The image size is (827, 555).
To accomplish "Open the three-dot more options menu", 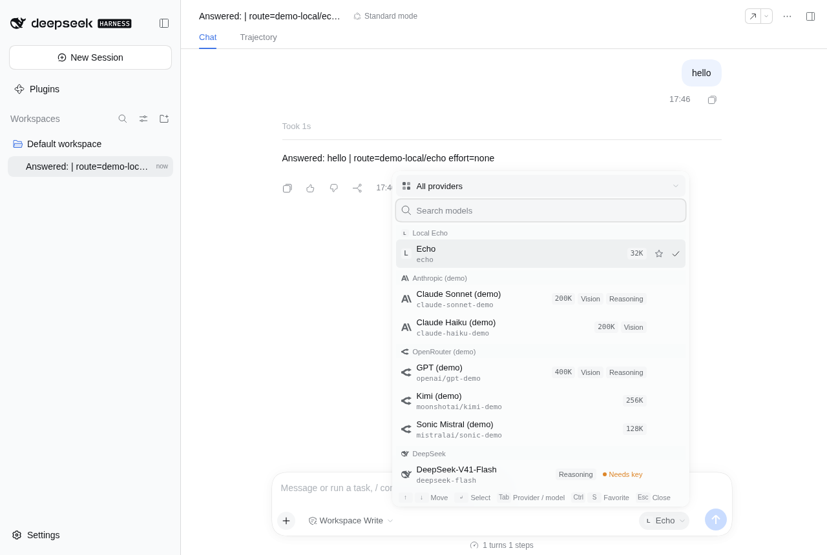I will 787,16.
